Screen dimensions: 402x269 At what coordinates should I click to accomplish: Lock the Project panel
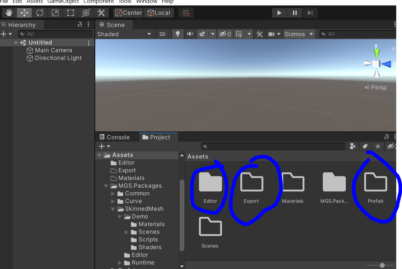coord(387,137)
